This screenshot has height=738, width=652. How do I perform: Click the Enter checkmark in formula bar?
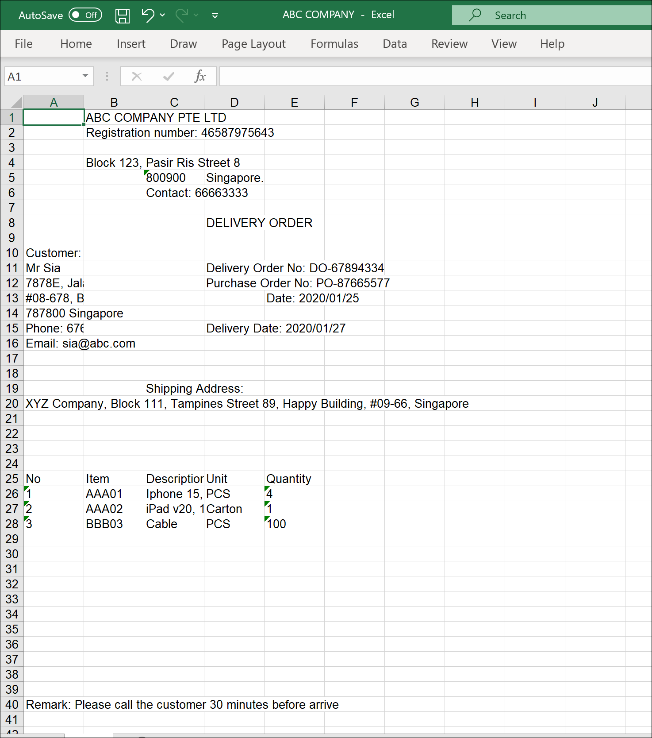click(x=169, y=77)
